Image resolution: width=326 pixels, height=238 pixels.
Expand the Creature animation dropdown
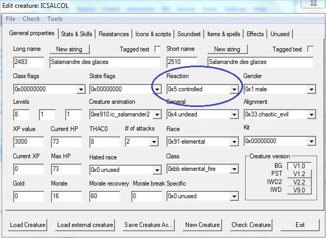[157, 114]
